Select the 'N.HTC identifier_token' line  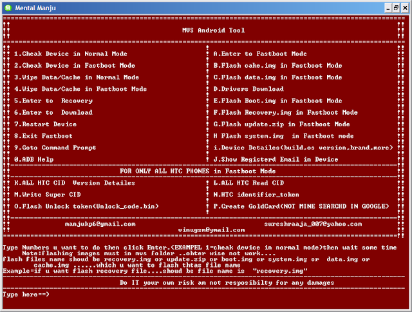(x=256, y=195)
